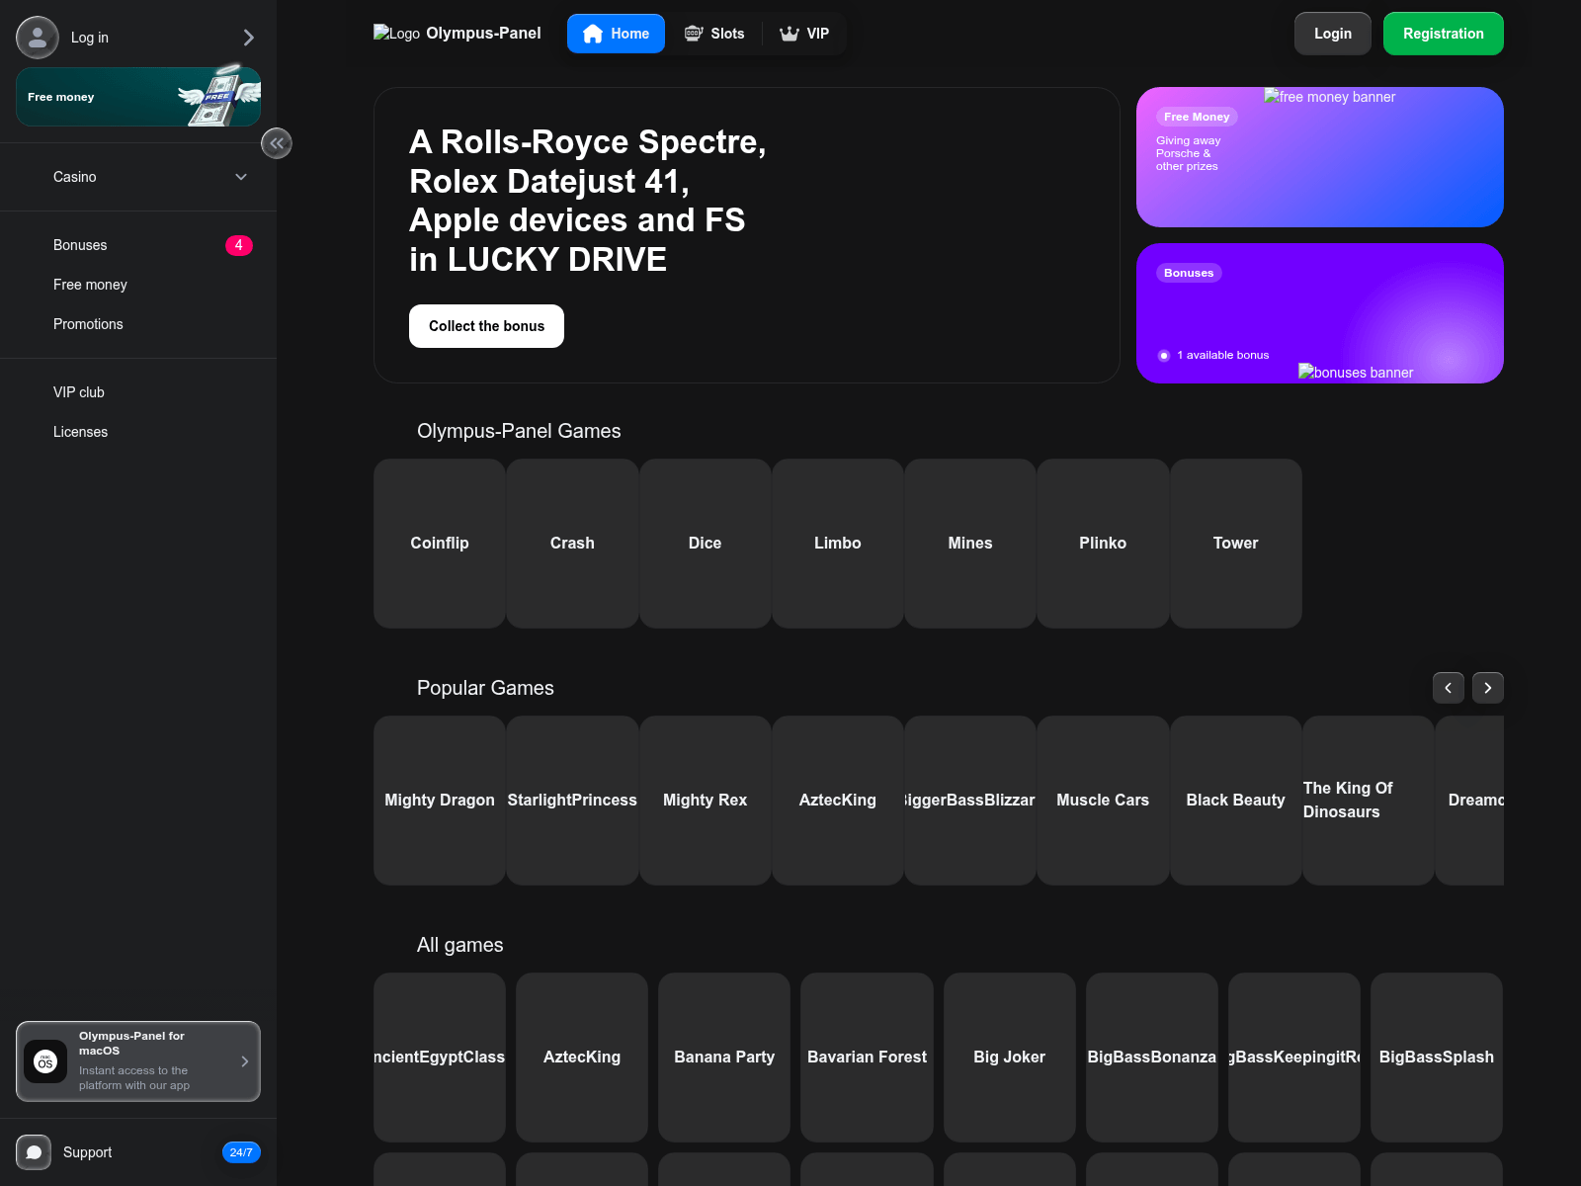Open the Banana Party game

724,1058
